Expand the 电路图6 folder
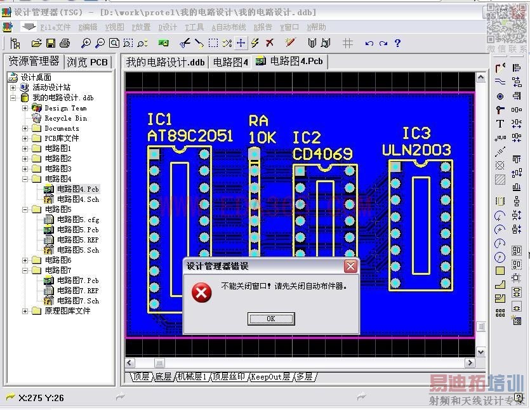 pyautogui.click(x=25, y=260)
